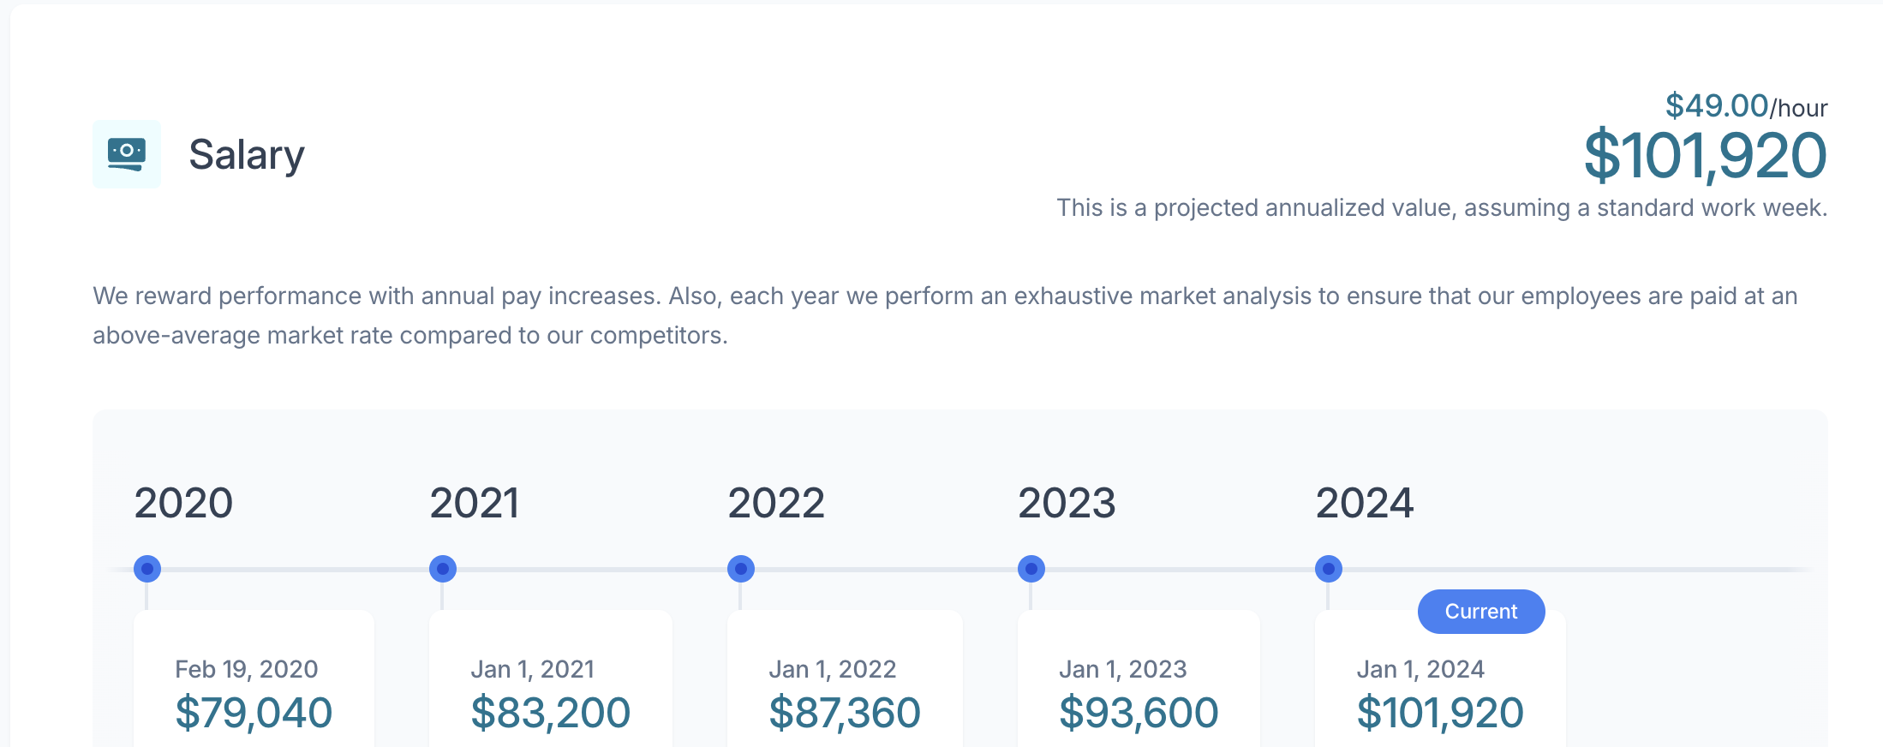Screen dimensions: 1883x747
Task: Open the Jan 1, 2022 salary card
Action: coord(845,678)
